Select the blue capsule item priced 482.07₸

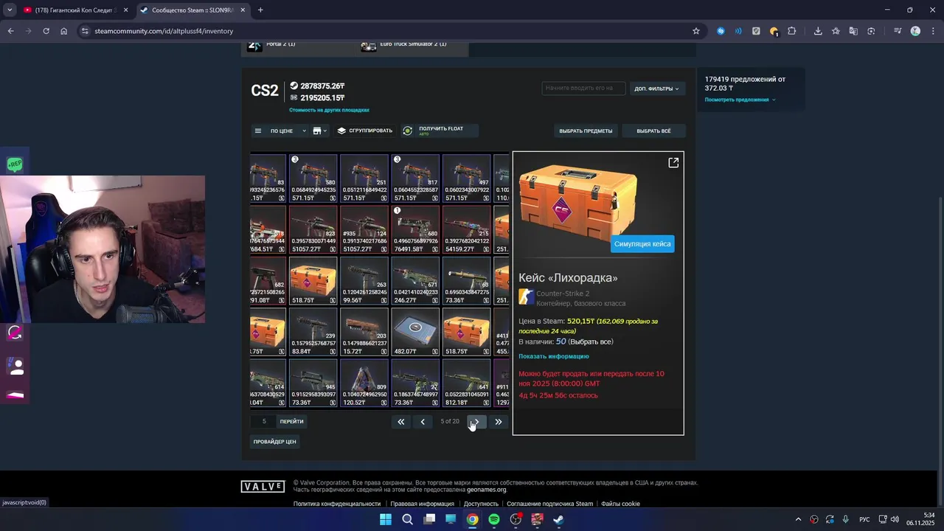coord(415,332)
